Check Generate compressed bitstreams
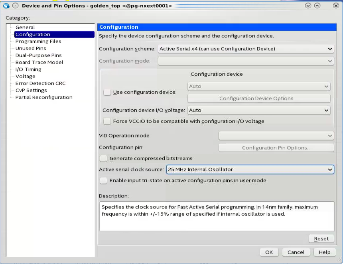 104,158
